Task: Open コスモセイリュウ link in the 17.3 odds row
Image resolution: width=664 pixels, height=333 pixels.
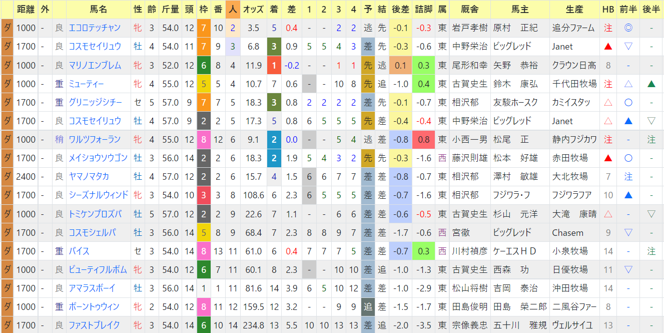Action: [94, 121]
